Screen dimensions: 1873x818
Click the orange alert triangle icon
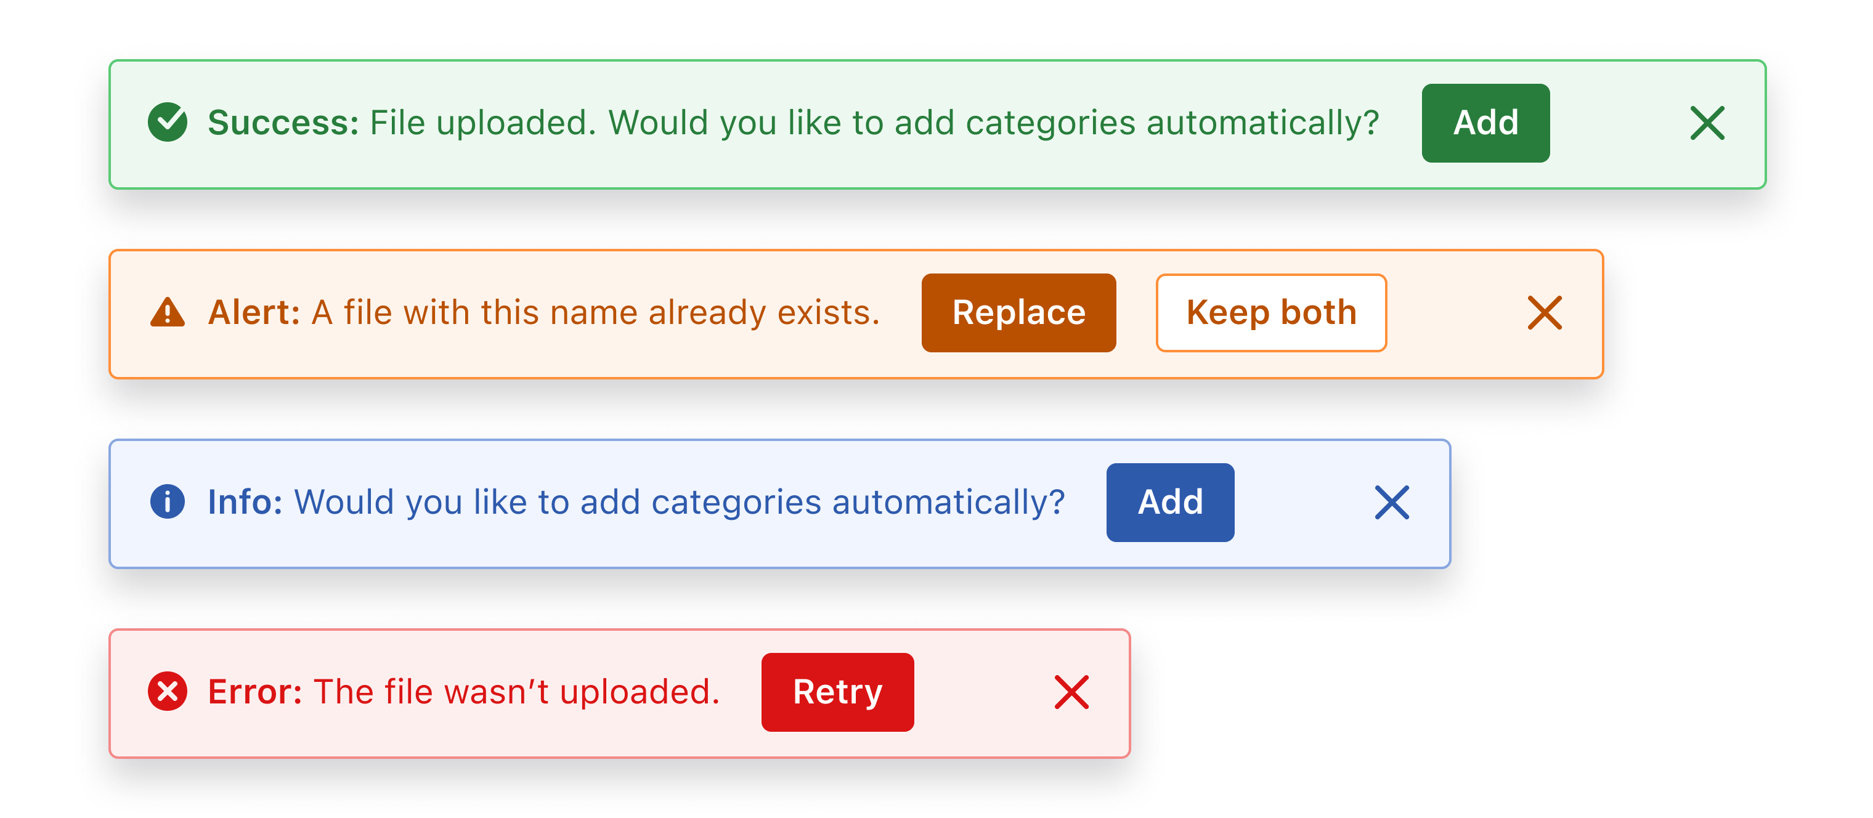168,313
